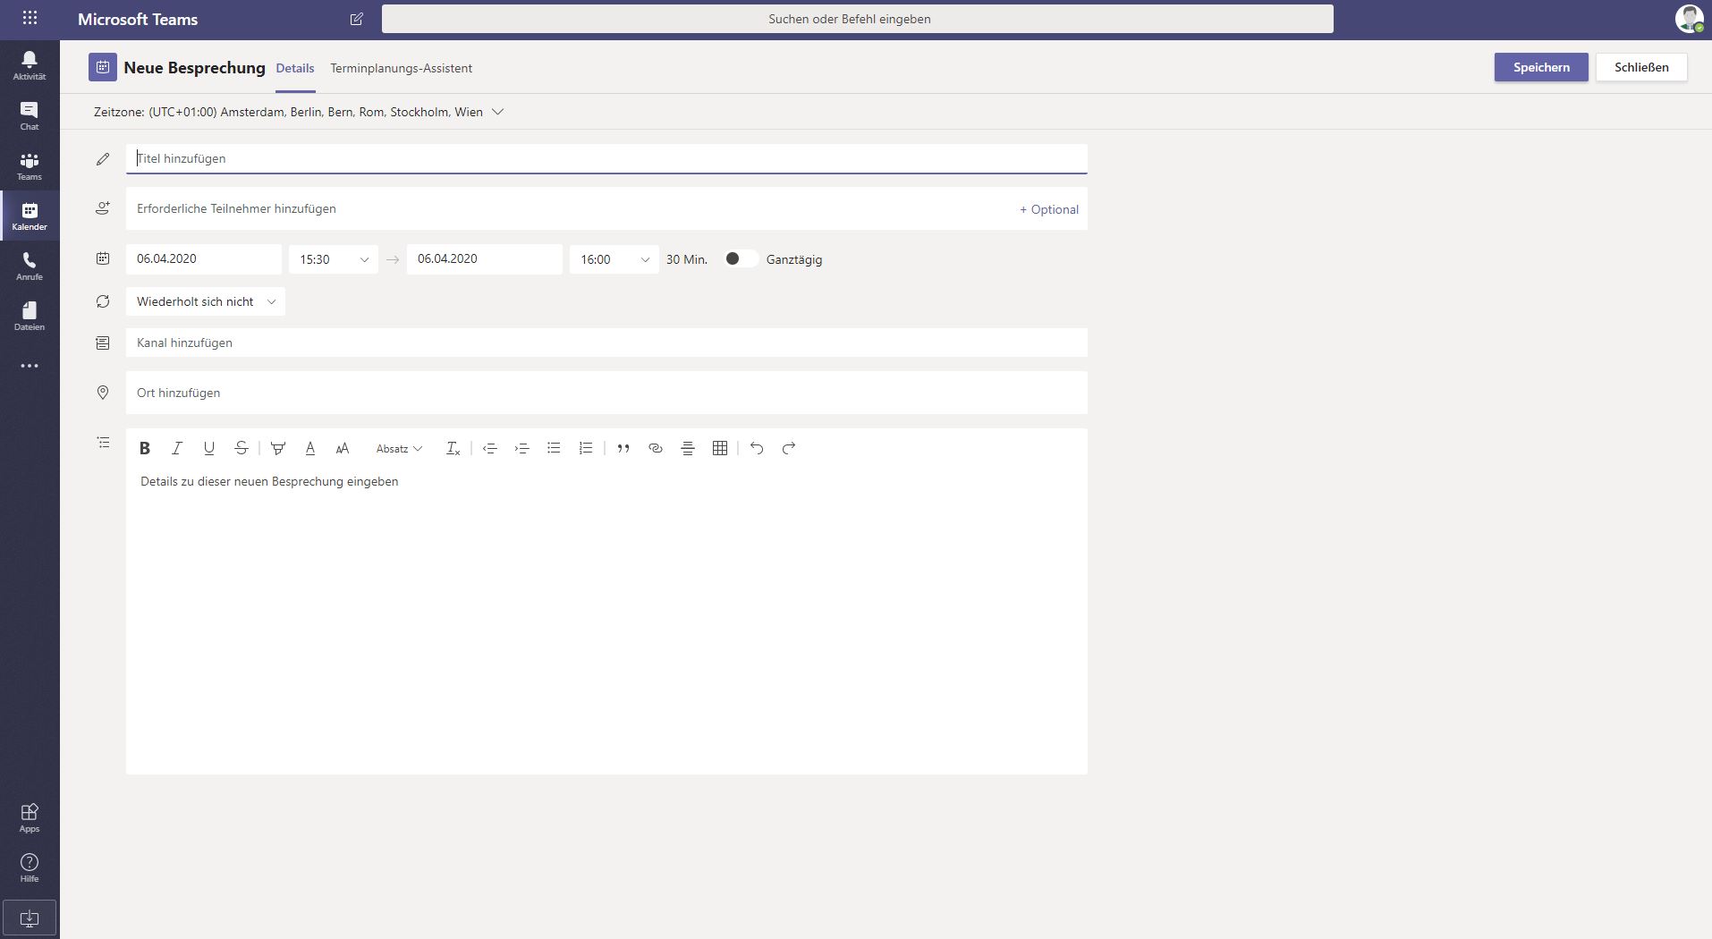Redo the last edit
Viewport: 1712px width, 939px height.
[789, 448]
